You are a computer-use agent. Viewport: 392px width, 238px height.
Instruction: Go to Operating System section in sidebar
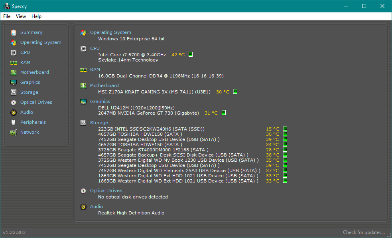point(41,42)
